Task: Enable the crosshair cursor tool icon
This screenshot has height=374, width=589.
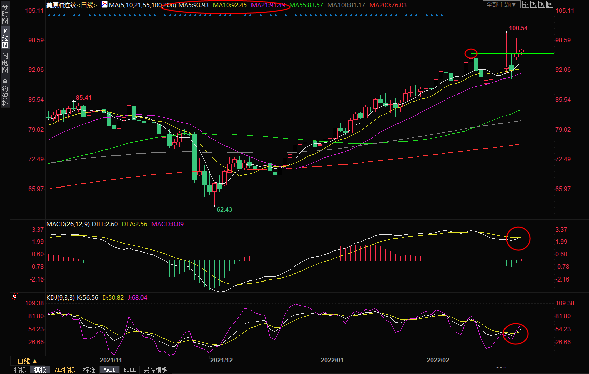Action: tap(525, 5)
